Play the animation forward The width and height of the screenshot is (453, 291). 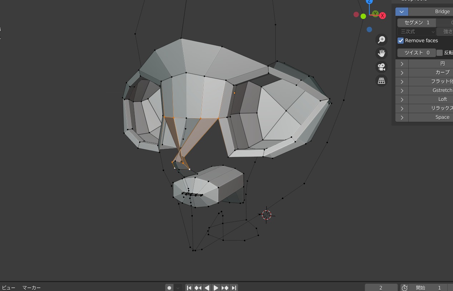point(216,288)
